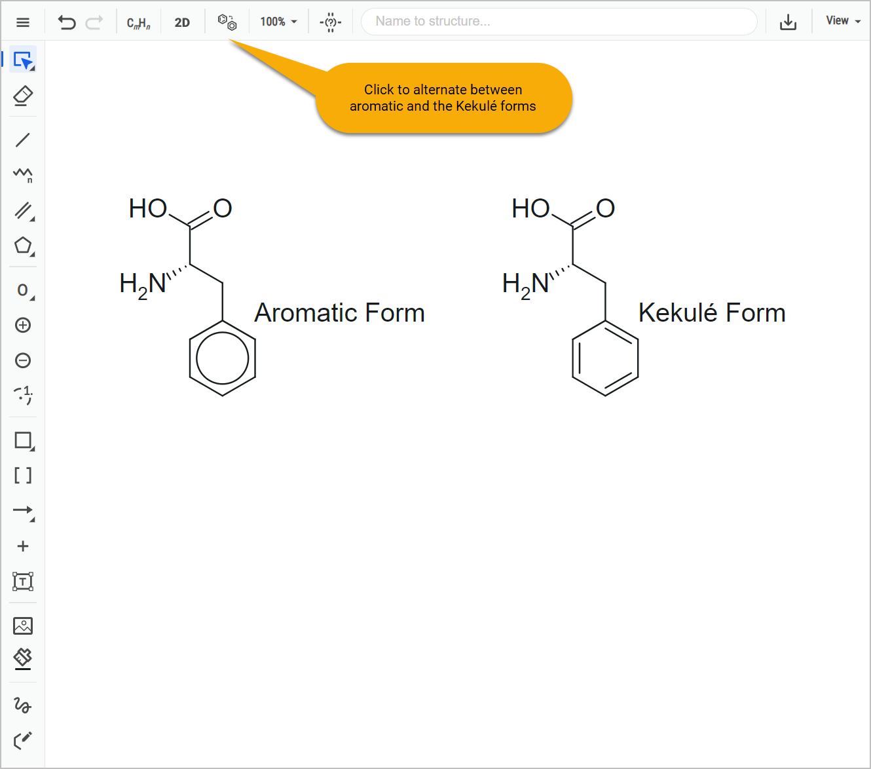The image size is (871, 769).
Task: Select the freehand drawing tool
Action: click(22, 705)
